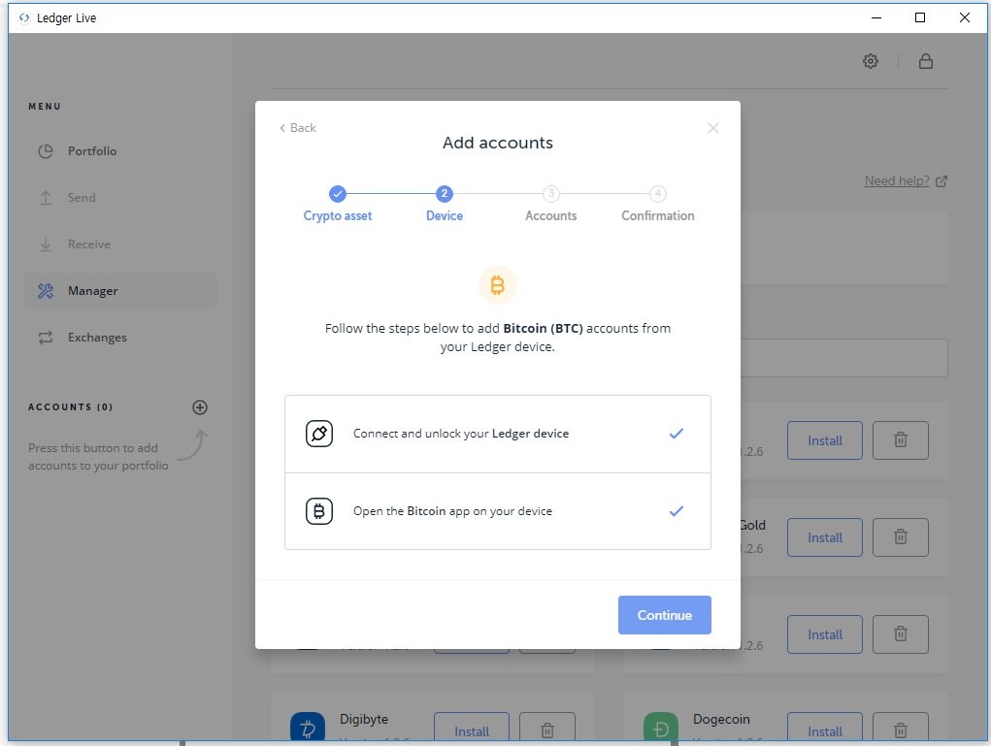
Task: Minimize the Ledger Live window
Action: (x=875, y=17)
